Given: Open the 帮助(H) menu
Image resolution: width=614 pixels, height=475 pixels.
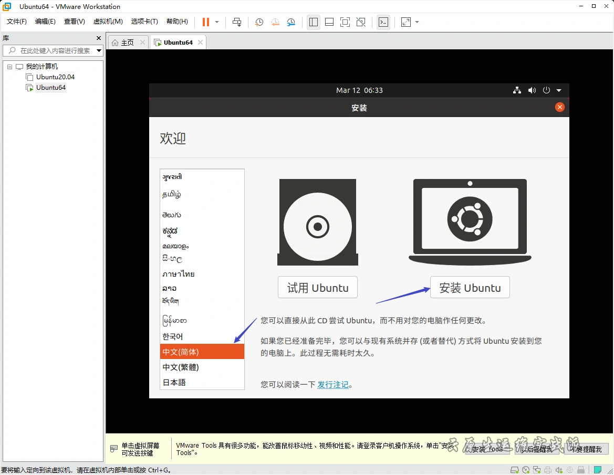Looking at the screenshot, I should point(177,22).
